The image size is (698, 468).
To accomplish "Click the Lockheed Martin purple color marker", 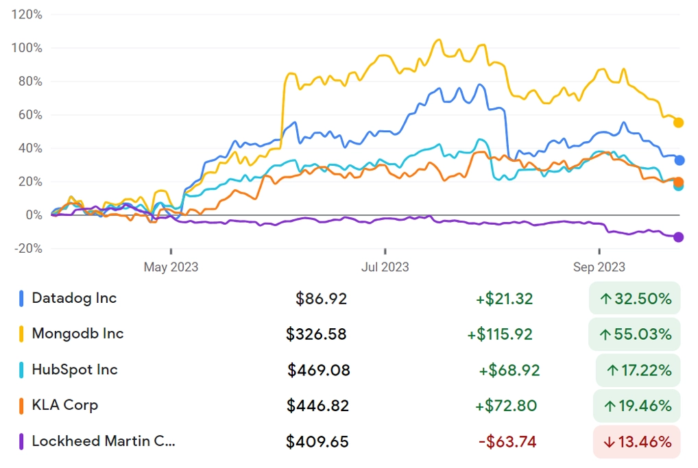I will pyautogui.click(x=21, y=442).
